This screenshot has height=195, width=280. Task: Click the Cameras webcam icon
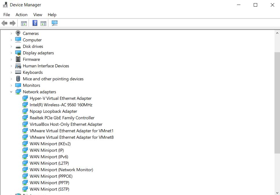(18, 33)
